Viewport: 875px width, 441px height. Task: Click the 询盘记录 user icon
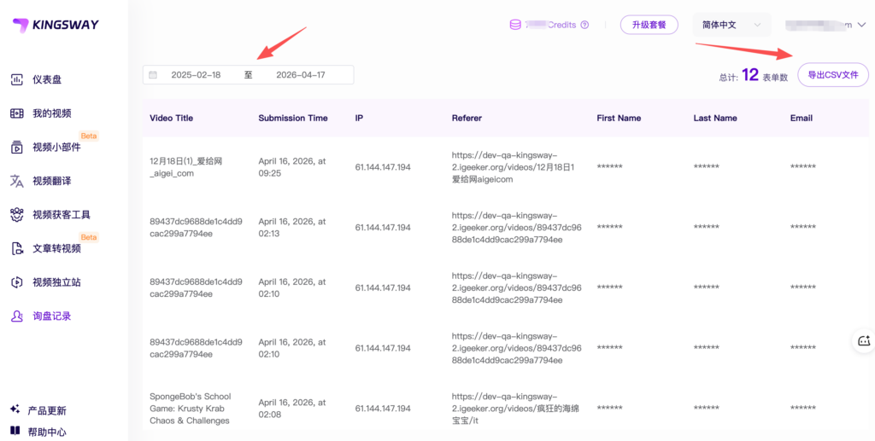point(16,316)
